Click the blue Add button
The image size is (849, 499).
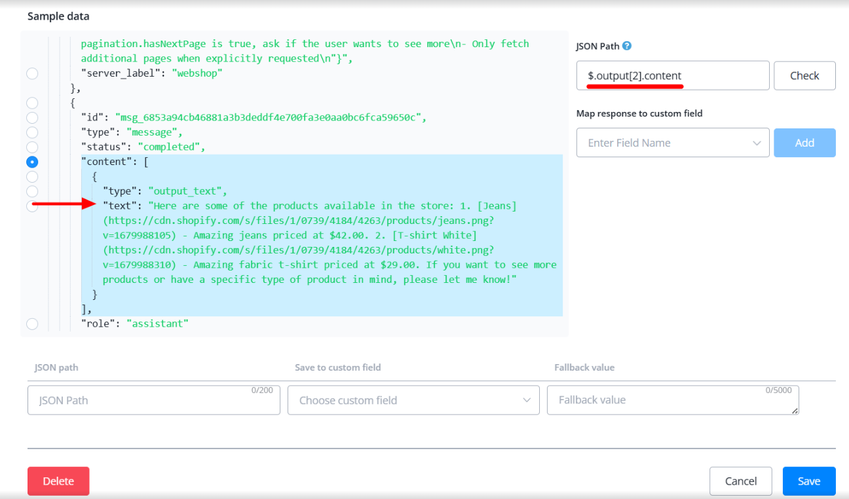coord(804,143)
